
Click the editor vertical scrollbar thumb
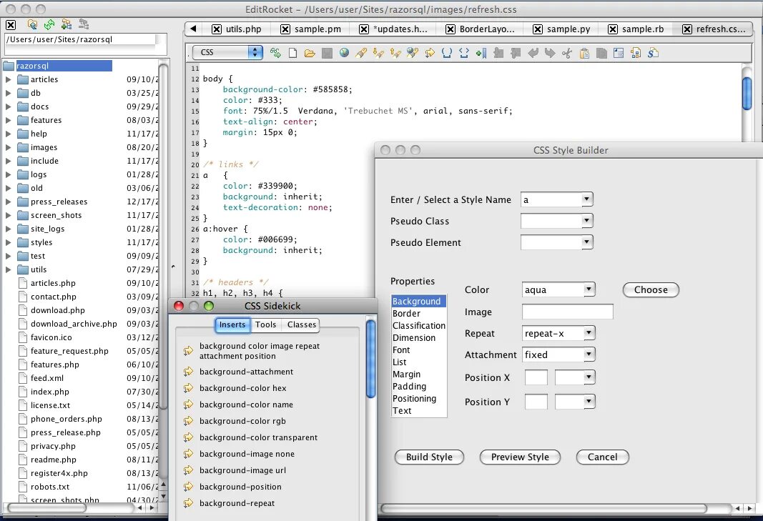[x=747, y=94]
